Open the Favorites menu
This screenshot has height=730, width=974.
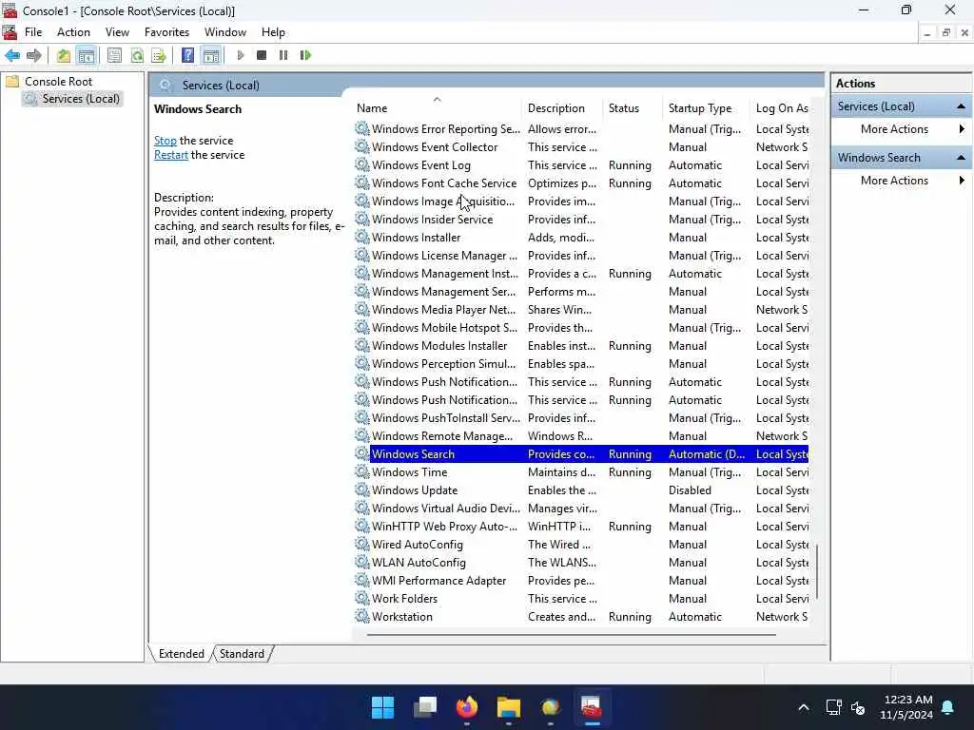click(x=166, y=32)
